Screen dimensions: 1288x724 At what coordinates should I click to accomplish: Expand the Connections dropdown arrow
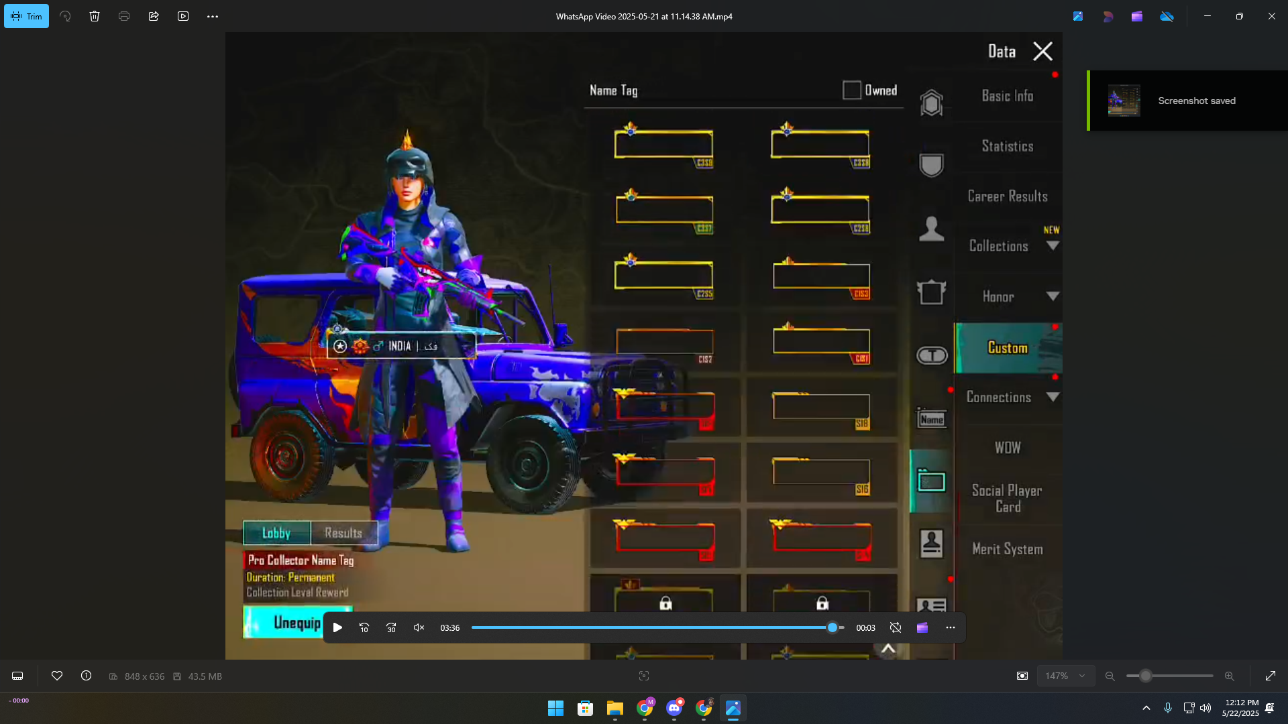coord(1053,397)
